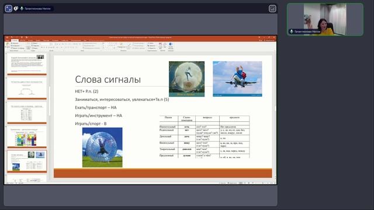Click the slide thumbnail pane scrollbar
Screen dimensions: 374x210
coord(50,101)
